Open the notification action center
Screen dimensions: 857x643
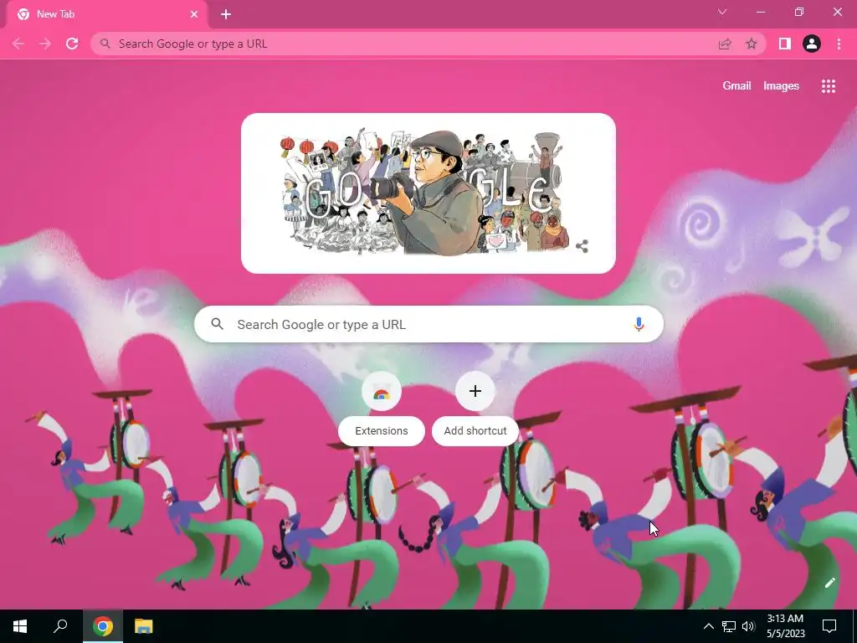[829, 626]
